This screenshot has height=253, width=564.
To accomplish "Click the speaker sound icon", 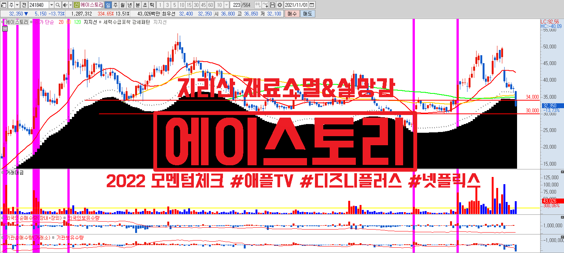I will point(65,5).
